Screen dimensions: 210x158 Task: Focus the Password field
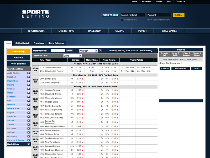159,15
